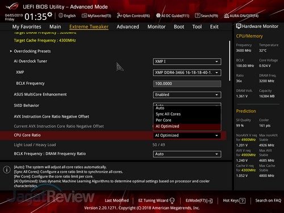
Task: Open the CPU Core Ratio dropdown
Action: click(187, 135)
